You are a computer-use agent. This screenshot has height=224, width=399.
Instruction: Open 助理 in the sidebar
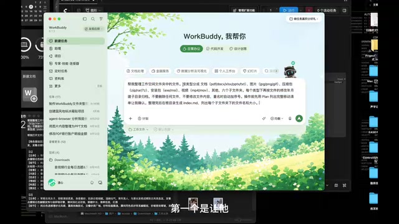(76, 49)
